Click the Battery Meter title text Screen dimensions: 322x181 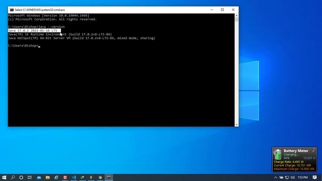(296, 151)
